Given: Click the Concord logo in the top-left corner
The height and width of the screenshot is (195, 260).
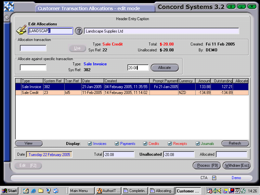Looking at the screenshot, I should (x=9, y=6).
